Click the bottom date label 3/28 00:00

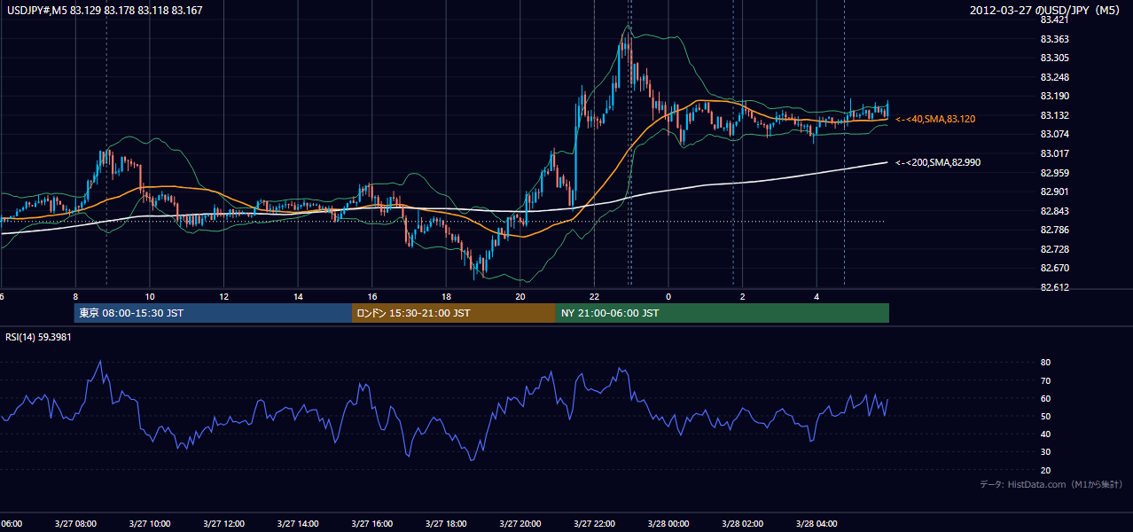pyautogui.click(x=668, y=524)
